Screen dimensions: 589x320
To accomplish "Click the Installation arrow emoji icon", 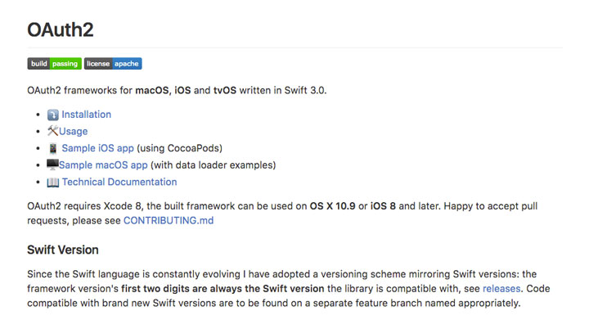I will 53,115.
